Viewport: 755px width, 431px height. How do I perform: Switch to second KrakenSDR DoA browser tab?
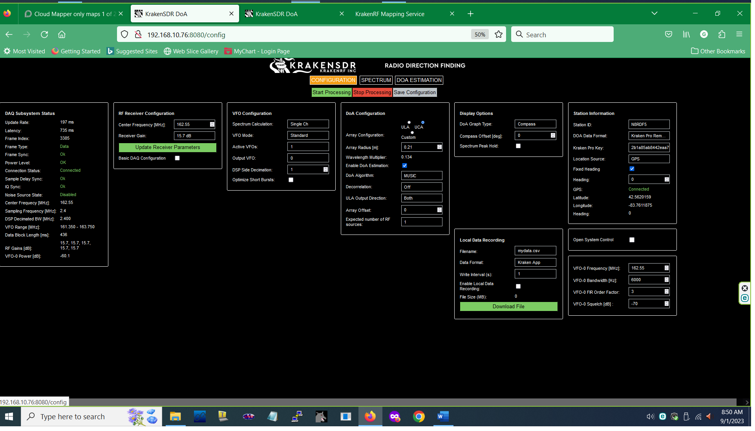pos(294,14)
